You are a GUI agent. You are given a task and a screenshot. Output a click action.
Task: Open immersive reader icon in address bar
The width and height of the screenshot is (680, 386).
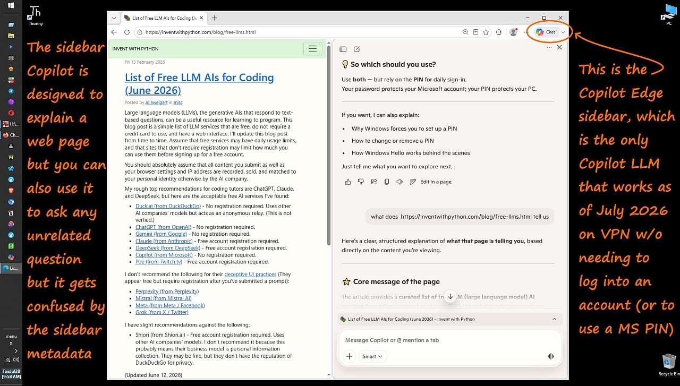coord(475,32)
